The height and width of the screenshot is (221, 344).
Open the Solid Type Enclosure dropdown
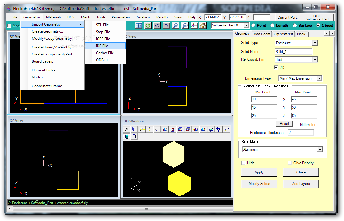click(x=315, y=43)
